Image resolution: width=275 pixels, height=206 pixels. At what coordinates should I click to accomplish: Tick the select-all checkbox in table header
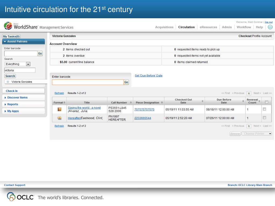click(x=266, y=102)
